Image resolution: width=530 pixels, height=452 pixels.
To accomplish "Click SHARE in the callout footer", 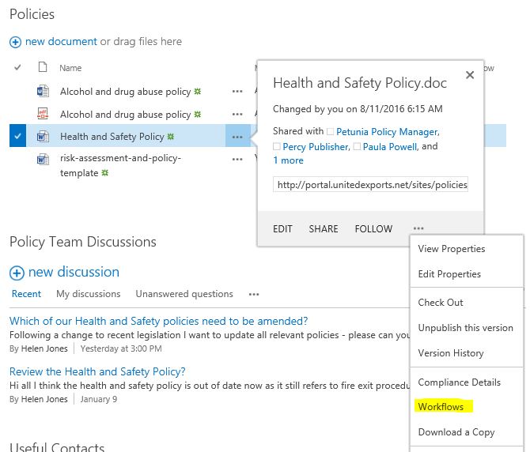I will [324, 229].
